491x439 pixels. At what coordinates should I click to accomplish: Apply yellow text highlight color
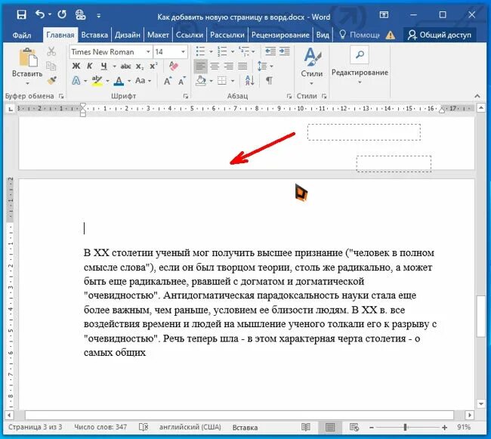click(97, 81)
